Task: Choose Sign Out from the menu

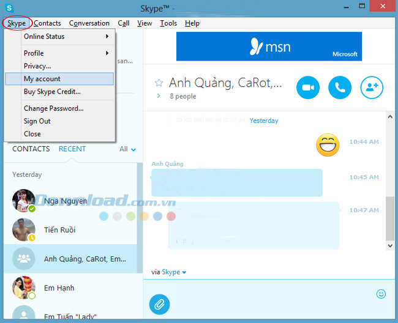Action: point(59,121)
